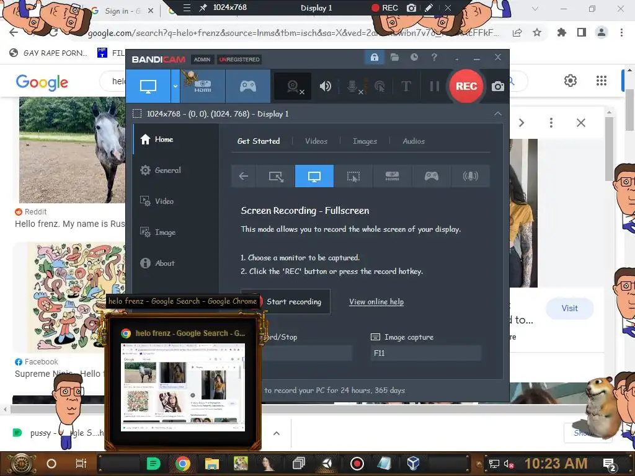Toggle webcam overlay in Bandicam toolbar

[x=293, y=86]
